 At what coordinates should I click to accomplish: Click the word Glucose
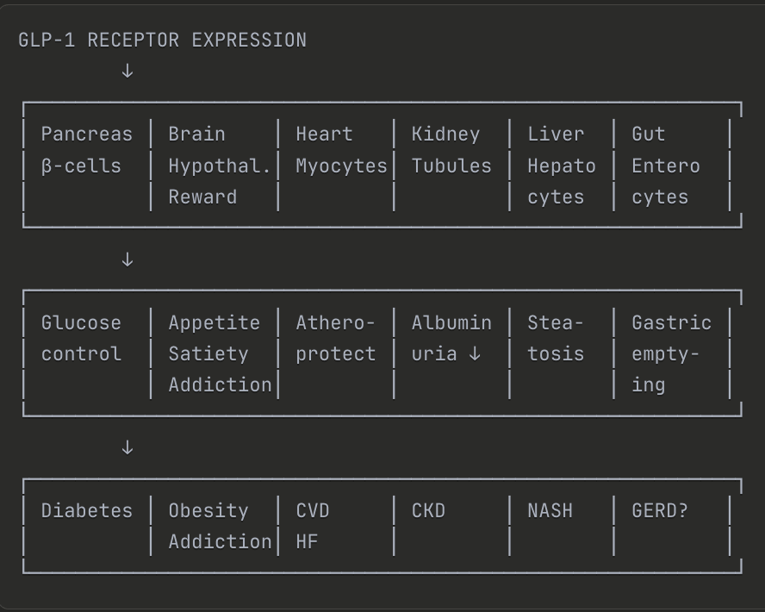[81, 322]
